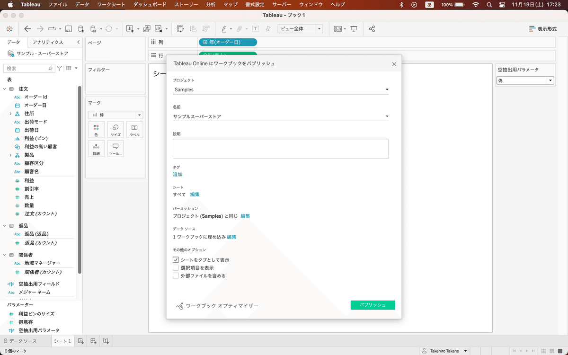Image resolution: width=568 pixels, height=355 pixels.
Task: Click the ツールヒント tooltip mark card button
Action: point(115,149)
